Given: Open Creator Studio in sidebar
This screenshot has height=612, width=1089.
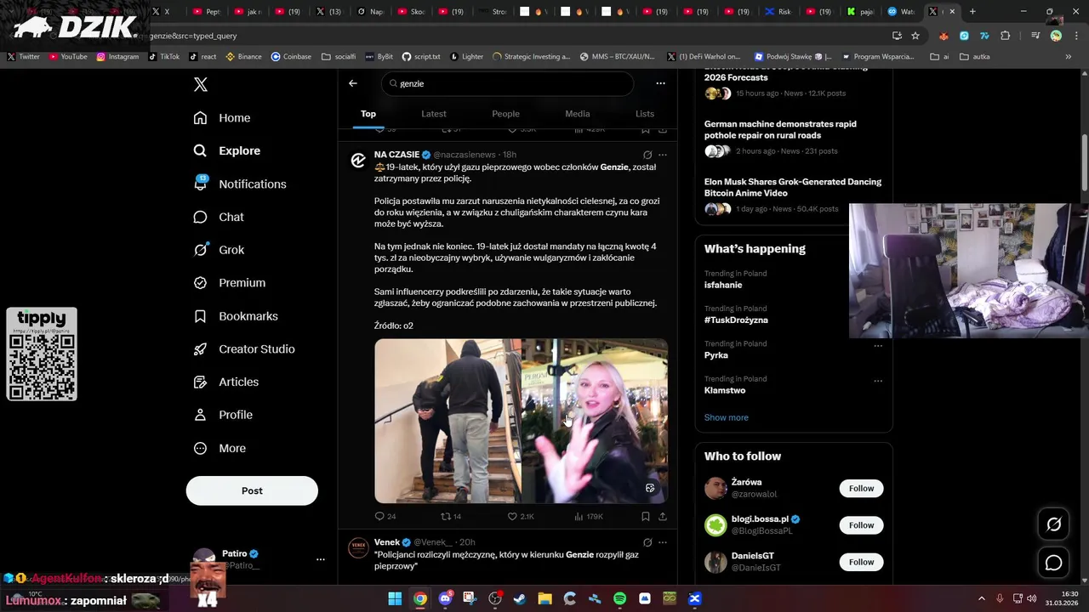Looking at the screenshot, I should coord(244,349).
